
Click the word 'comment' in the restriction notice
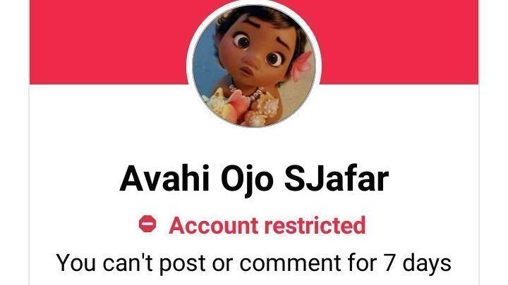(x=290, y=263)
